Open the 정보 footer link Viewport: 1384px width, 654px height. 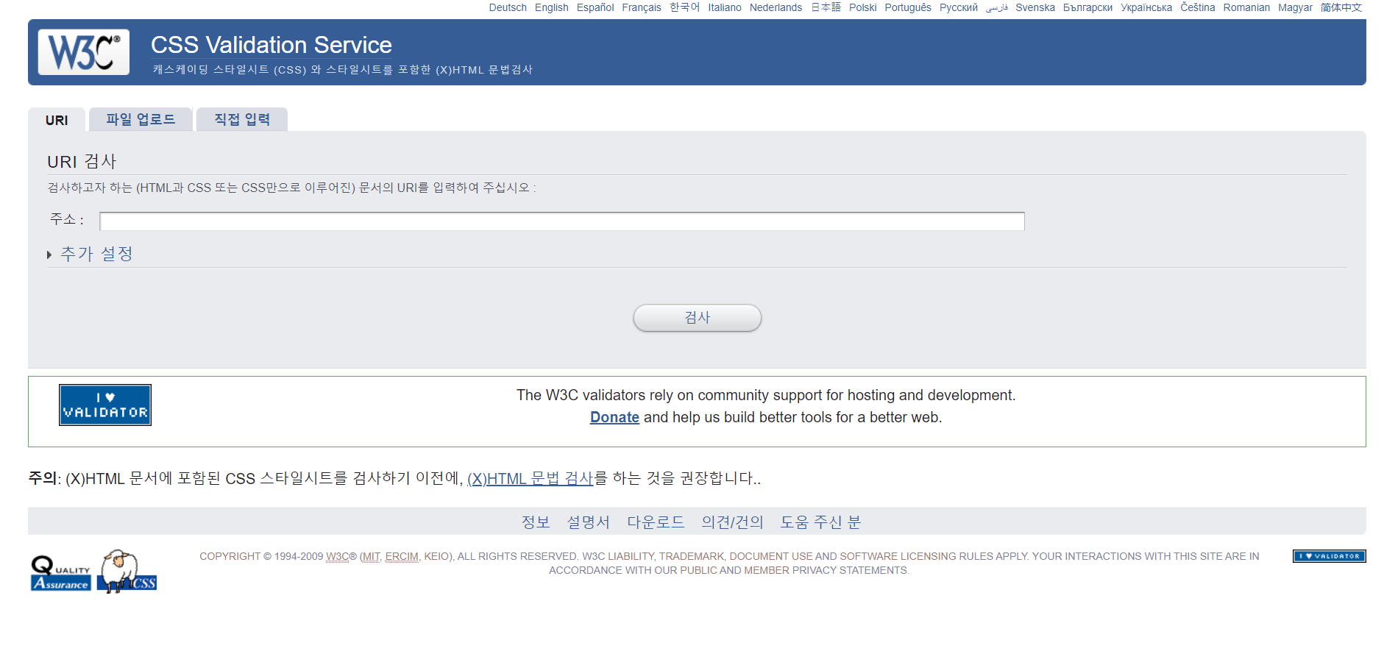pyautogui.click(x=536, y=522)
